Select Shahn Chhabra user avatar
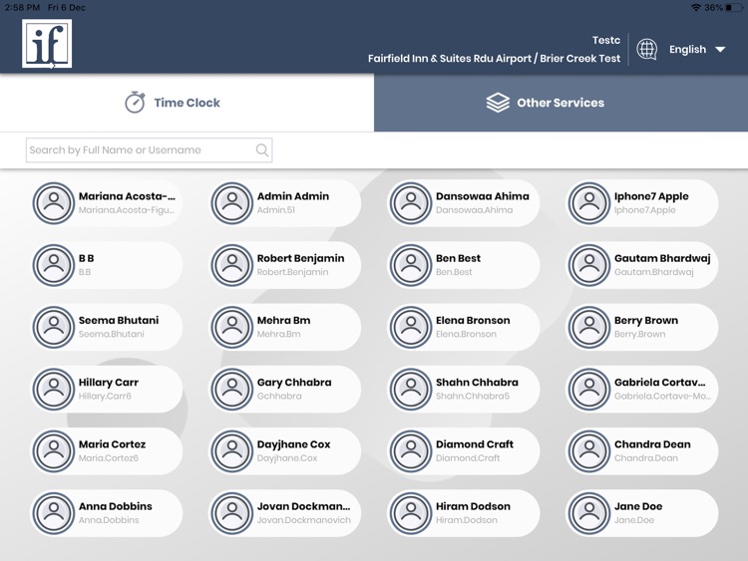This screenshot has height=561, width=748. coord(411,389)
